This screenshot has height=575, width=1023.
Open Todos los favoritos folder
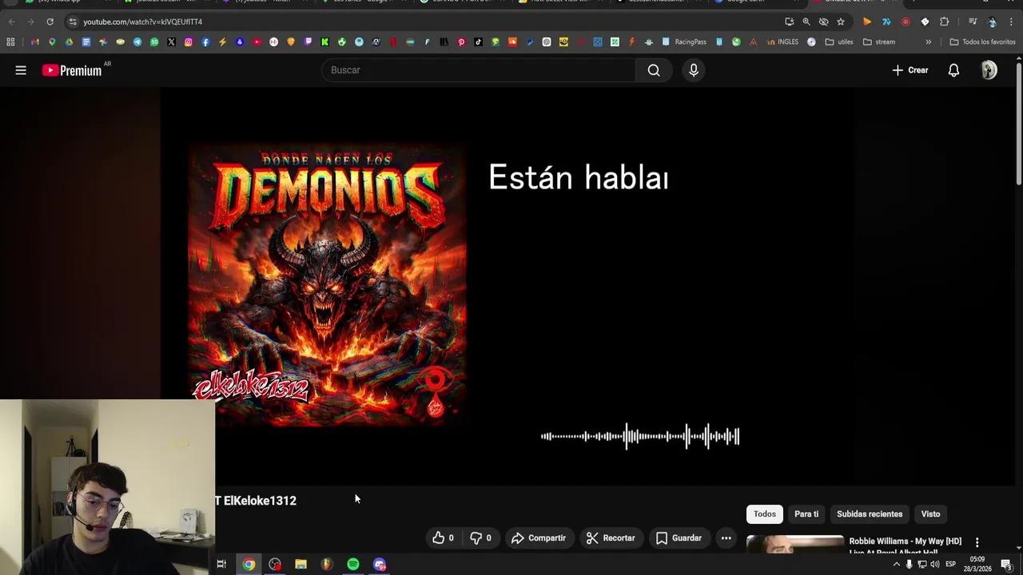point(982,42)
